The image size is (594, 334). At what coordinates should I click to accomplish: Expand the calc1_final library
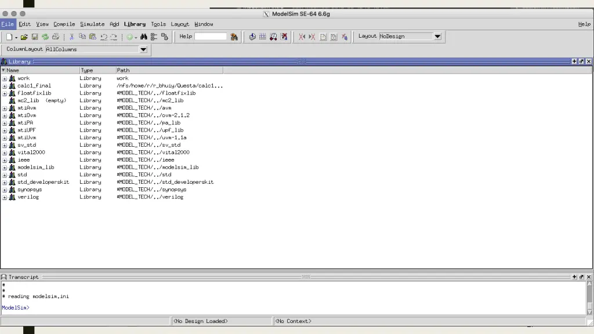[x=5, y=86]
